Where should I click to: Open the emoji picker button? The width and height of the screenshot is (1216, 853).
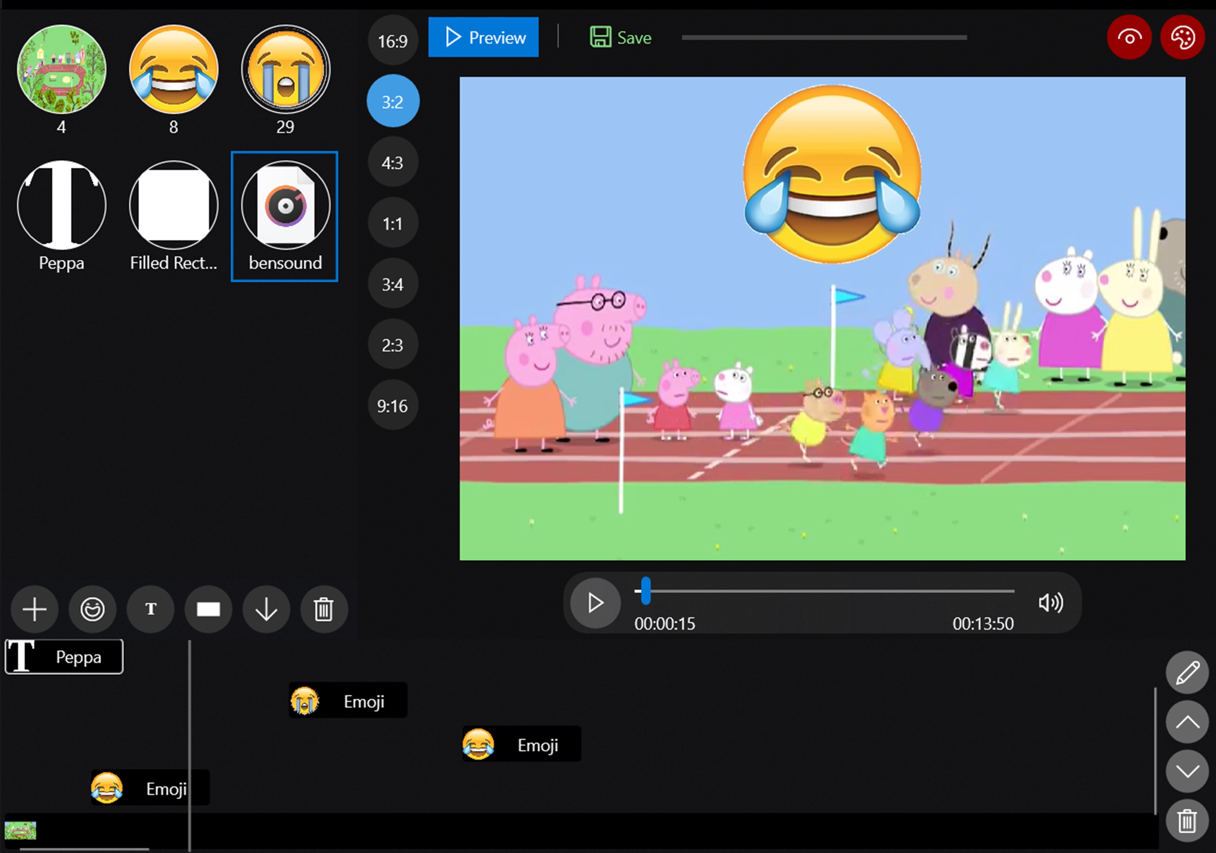click(x=92, y=609)
